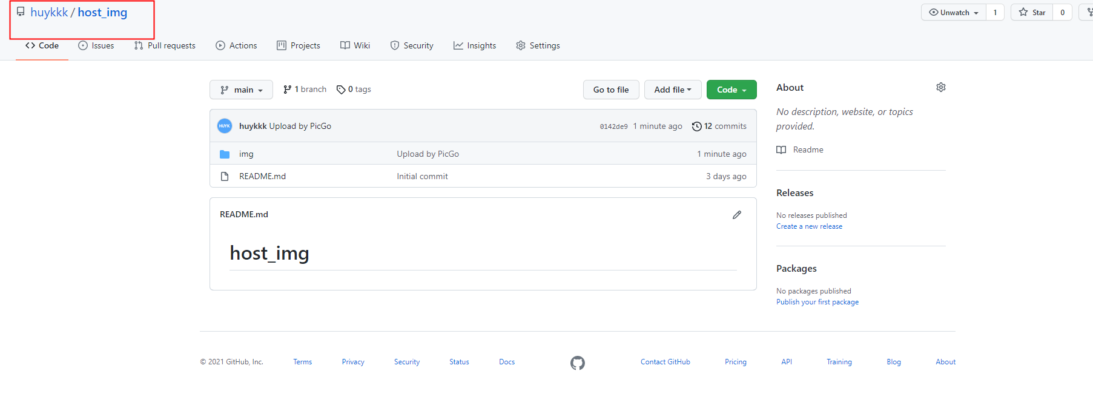
Task: Open the footer Terms link
Action: coord(303,362)
